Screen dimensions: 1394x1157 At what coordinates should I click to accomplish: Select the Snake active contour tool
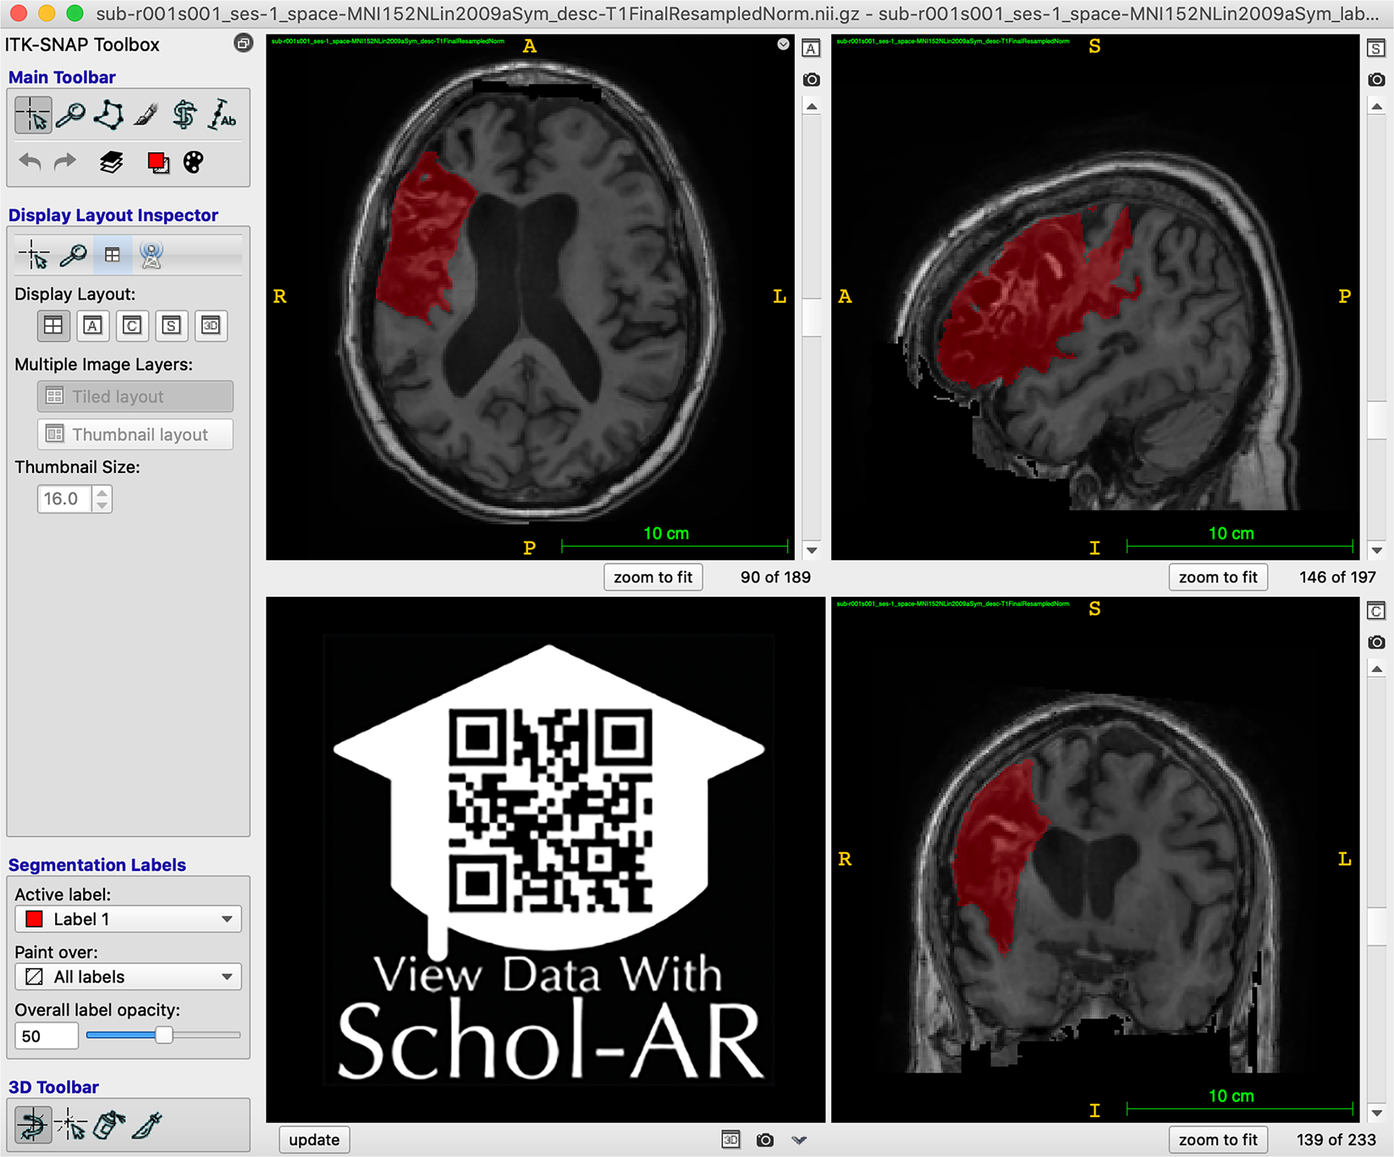pyautogui.click(x=184, y=115)
